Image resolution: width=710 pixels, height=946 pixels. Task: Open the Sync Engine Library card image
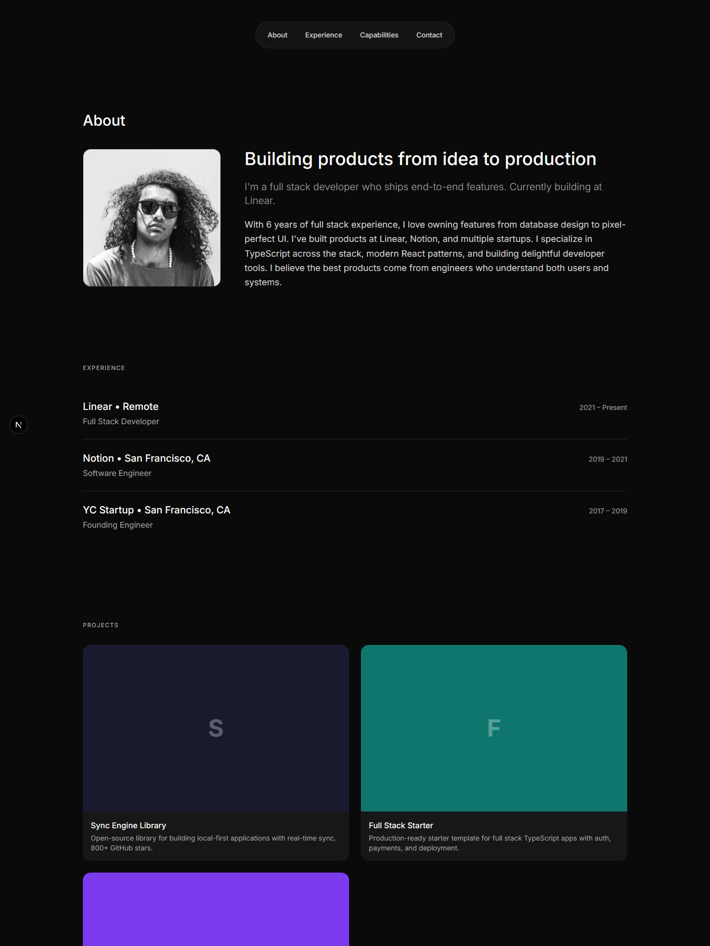click(216, 728)
